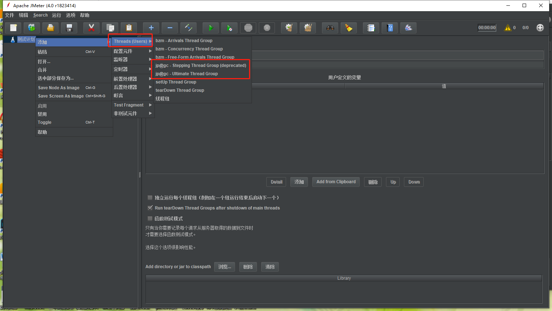The height and width of the screenshot is (311, 552).
Task: Select jp@gc - Stepping Thread Group
Action: pyautogui.click(x=203, y=66)
